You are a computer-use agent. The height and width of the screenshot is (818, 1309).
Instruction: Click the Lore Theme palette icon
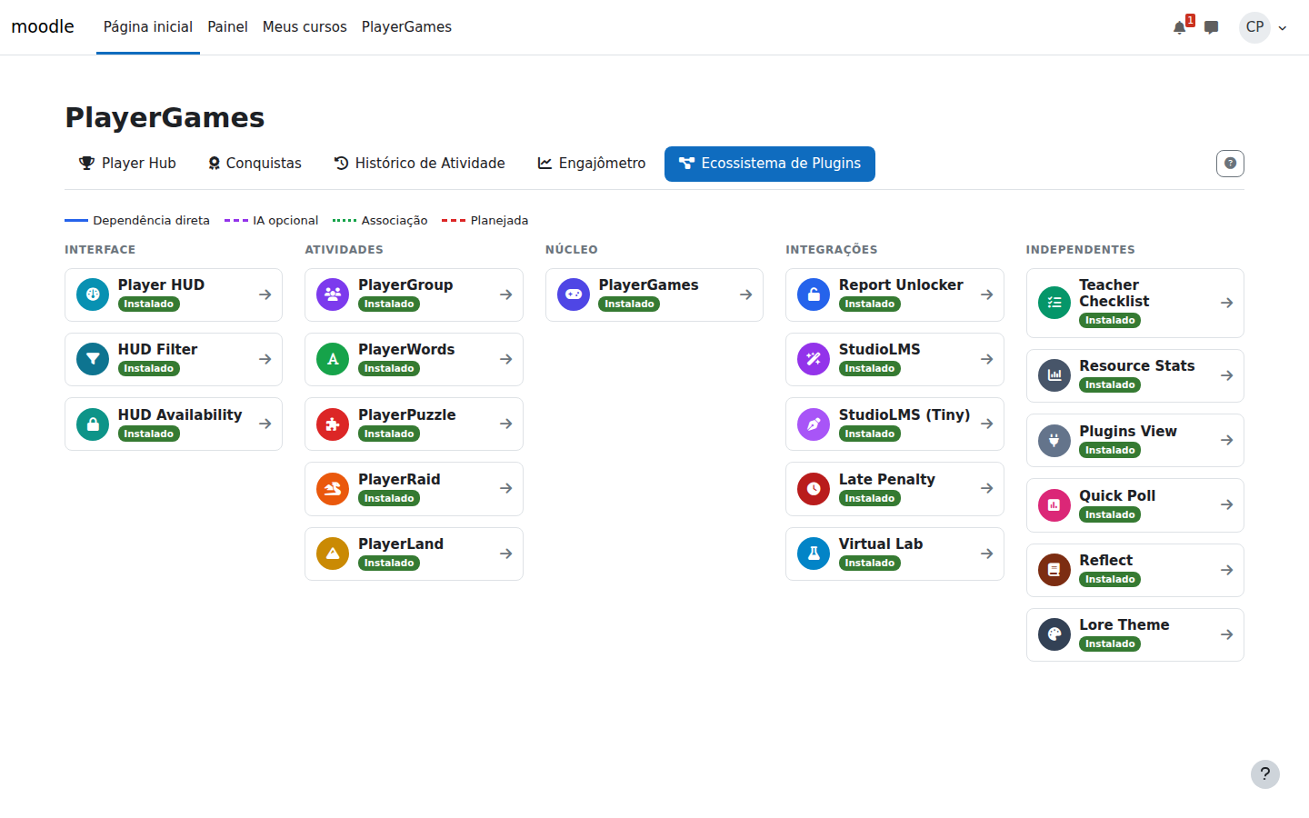click(1054, 634)
